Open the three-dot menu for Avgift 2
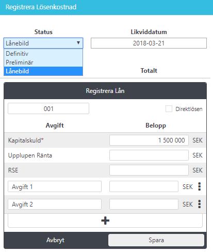 [x=199, y=204]
